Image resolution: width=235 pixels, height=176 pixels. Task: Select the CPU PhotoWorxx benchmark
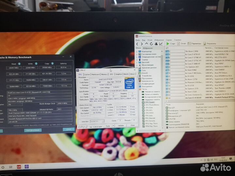[x=150, y=105]
